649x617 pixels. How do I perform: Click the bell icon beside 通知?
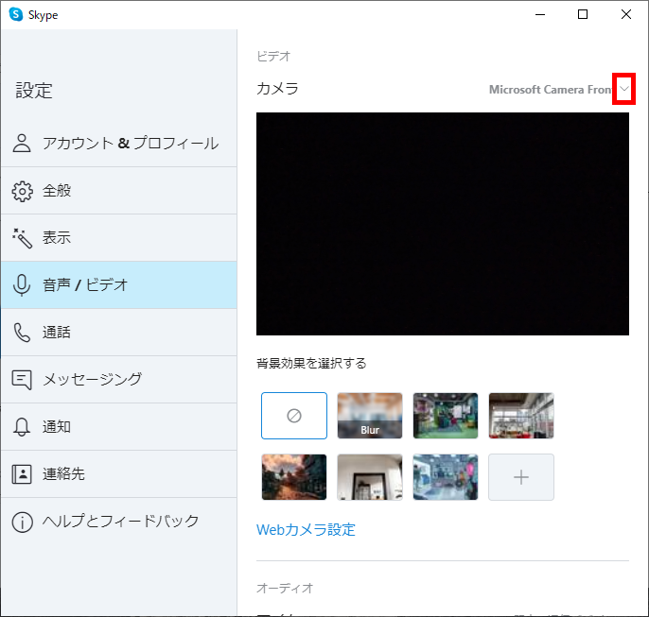22,427
